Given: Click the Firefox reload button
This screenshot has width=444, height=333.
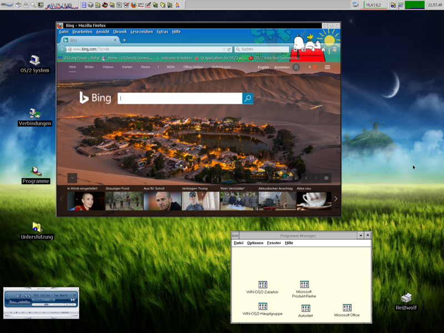Looking at the screenshot, I should coord(229,49).
